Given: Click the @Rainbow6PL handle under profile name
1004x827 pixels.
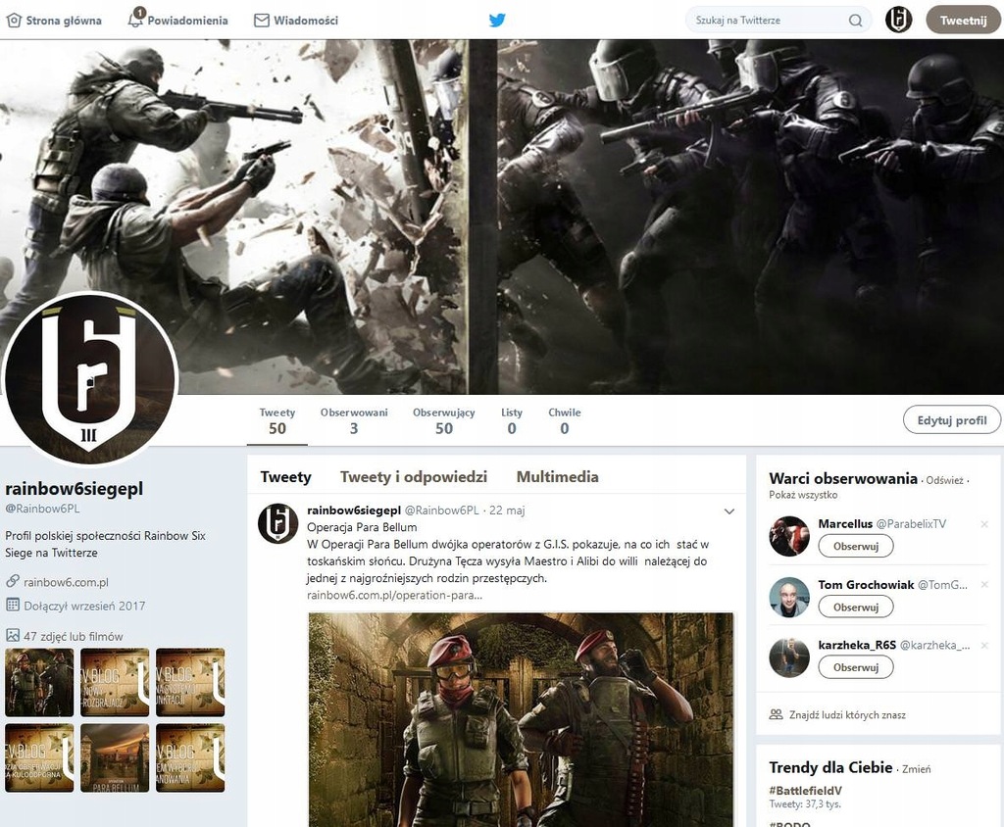Looking at the screenshot, I should [x=42, y=509].
